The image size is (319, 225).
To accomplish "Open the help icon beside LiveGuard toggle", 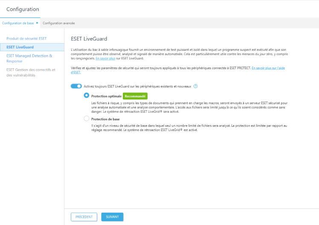I will pos(195,86).
